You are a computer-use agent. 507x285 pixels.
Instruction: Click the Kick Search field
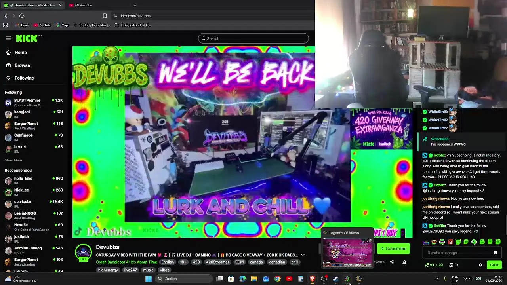(x=253, y=38)
